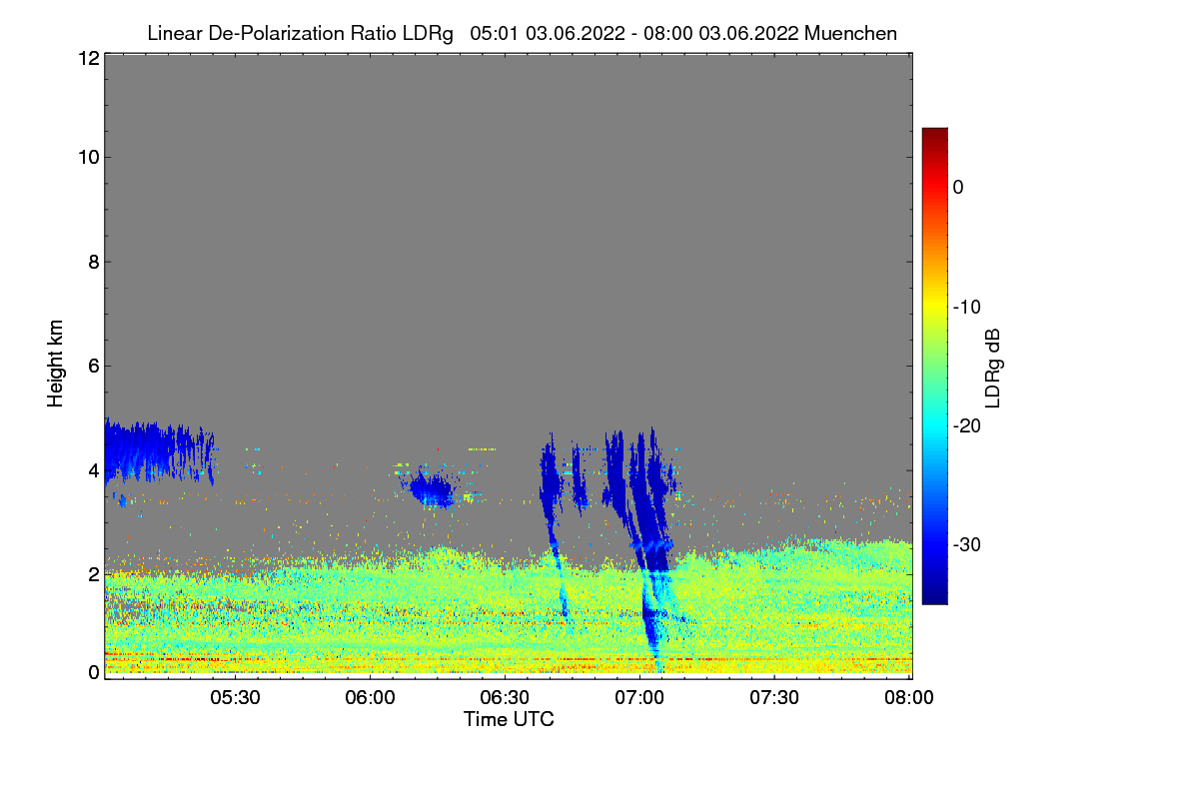1199x799 pixels.
Task: Click the 07:30 time tick label
Action: click(x=774, y=698)
